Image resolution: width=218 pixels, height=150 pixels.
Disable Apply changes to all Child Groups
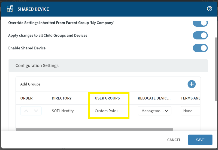[x=200, y=35]
